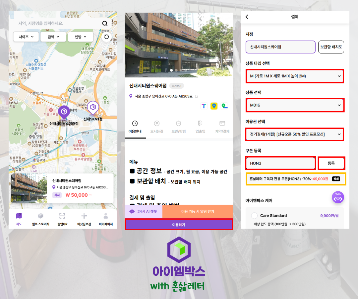Screen dimensions: 358x299
Task: Open the 금액 filter dropdown
Action: pos(53,37)
